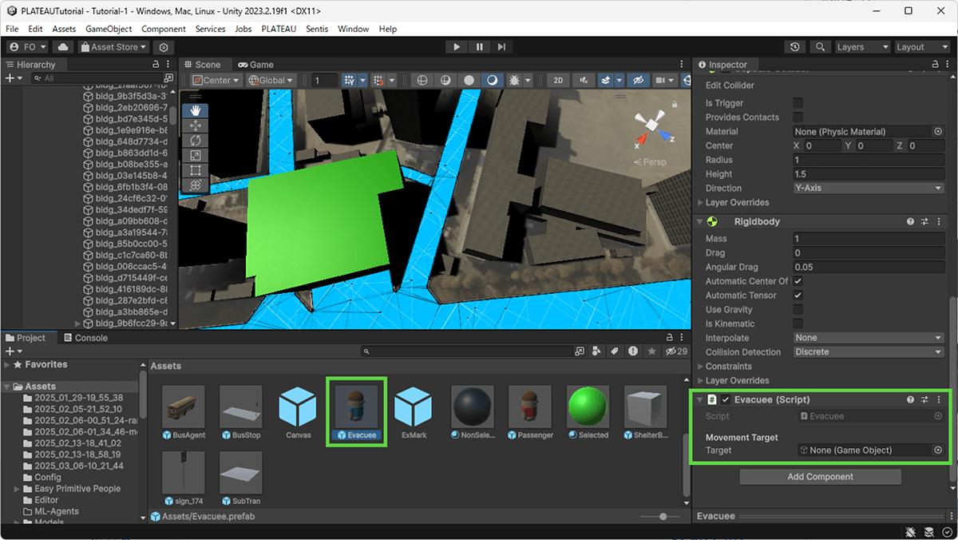Enable the Use Gravity checkbox

(798, 310)
